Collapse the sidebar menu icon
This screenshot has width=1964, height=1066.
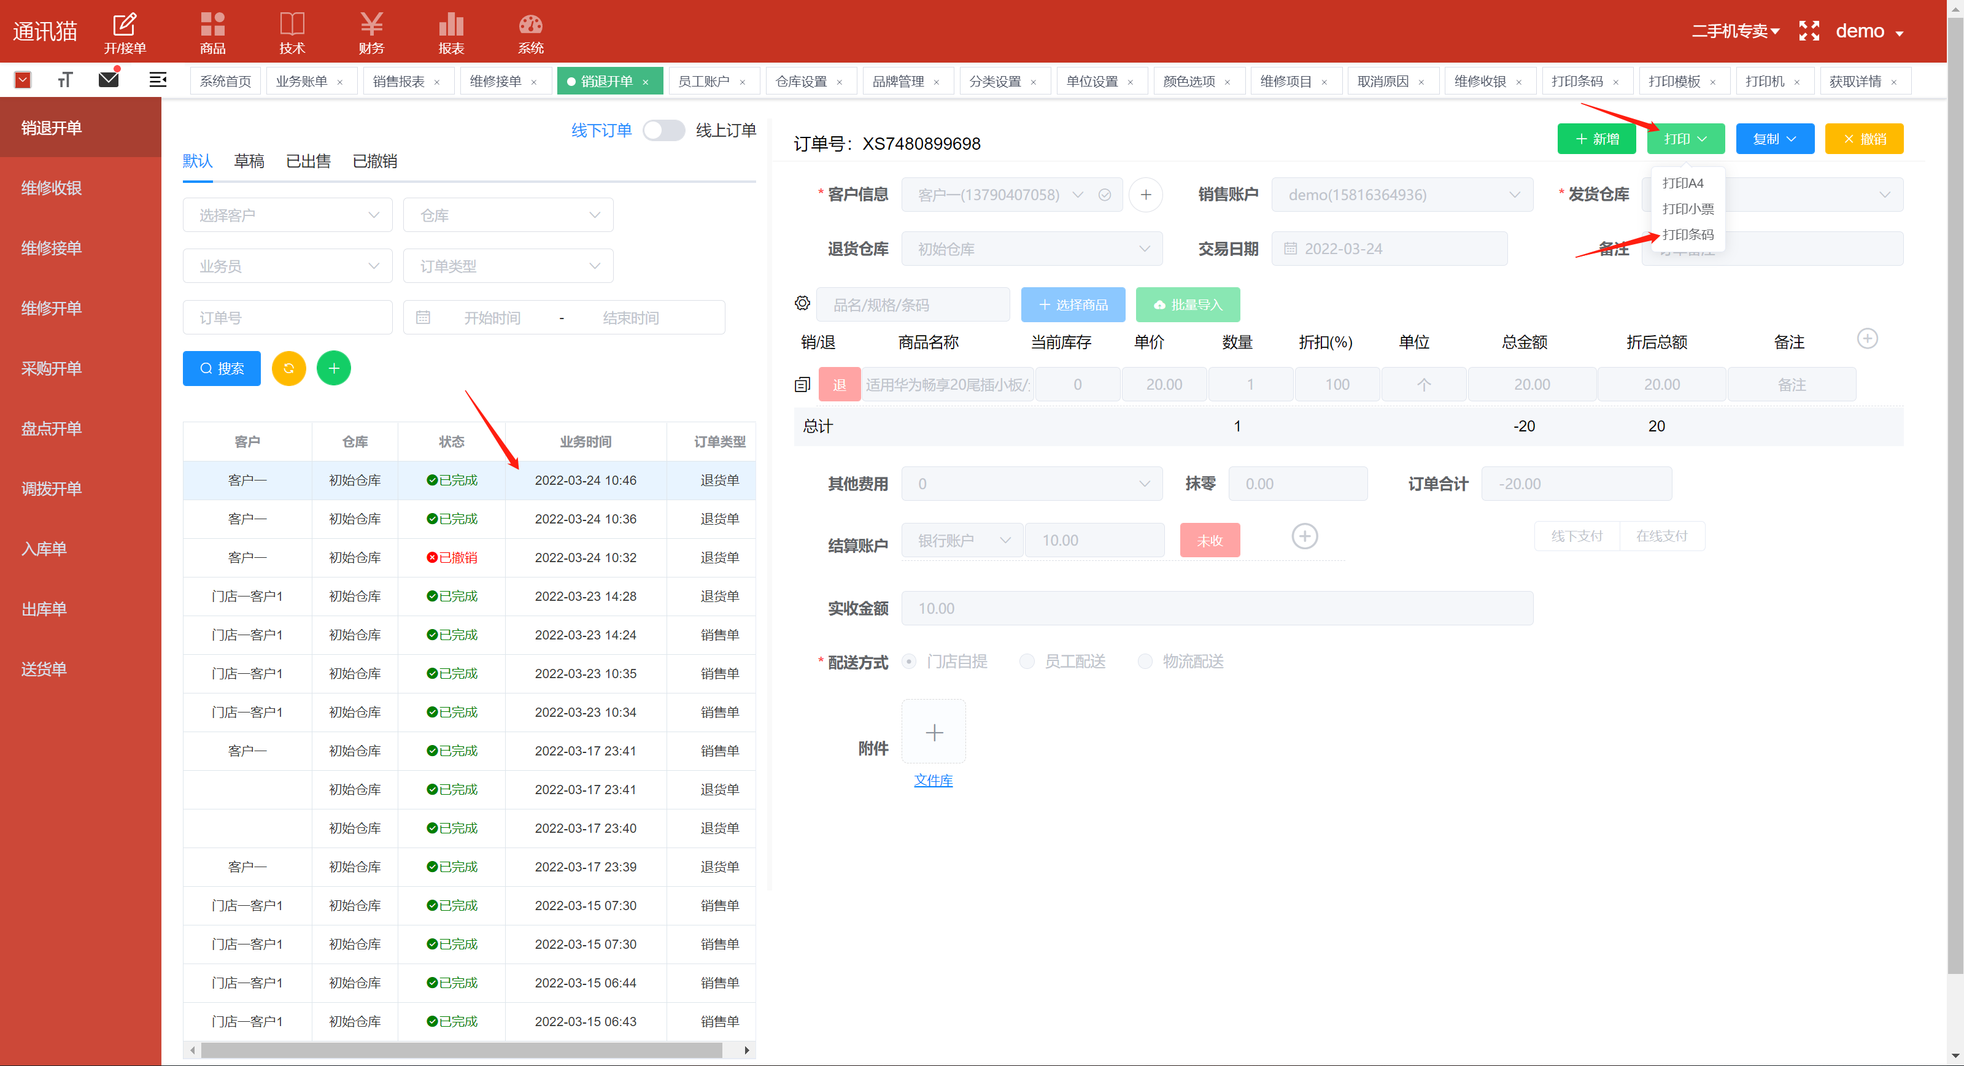pyautogui.click(x=158, y=79)
